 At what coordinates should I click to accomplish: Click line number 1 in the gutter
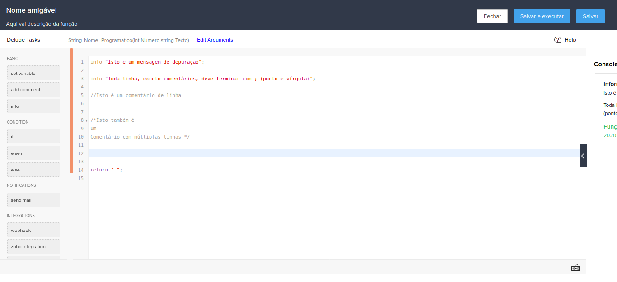(82, 62)
